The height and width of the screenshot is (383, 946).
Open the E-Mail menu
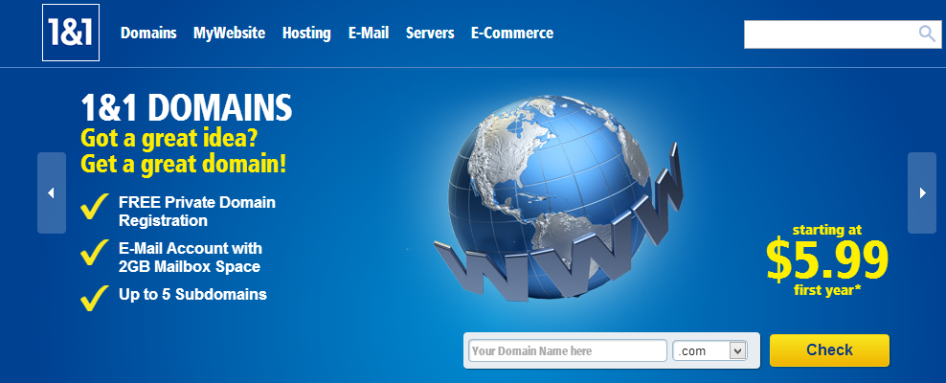tap(369, 34)
